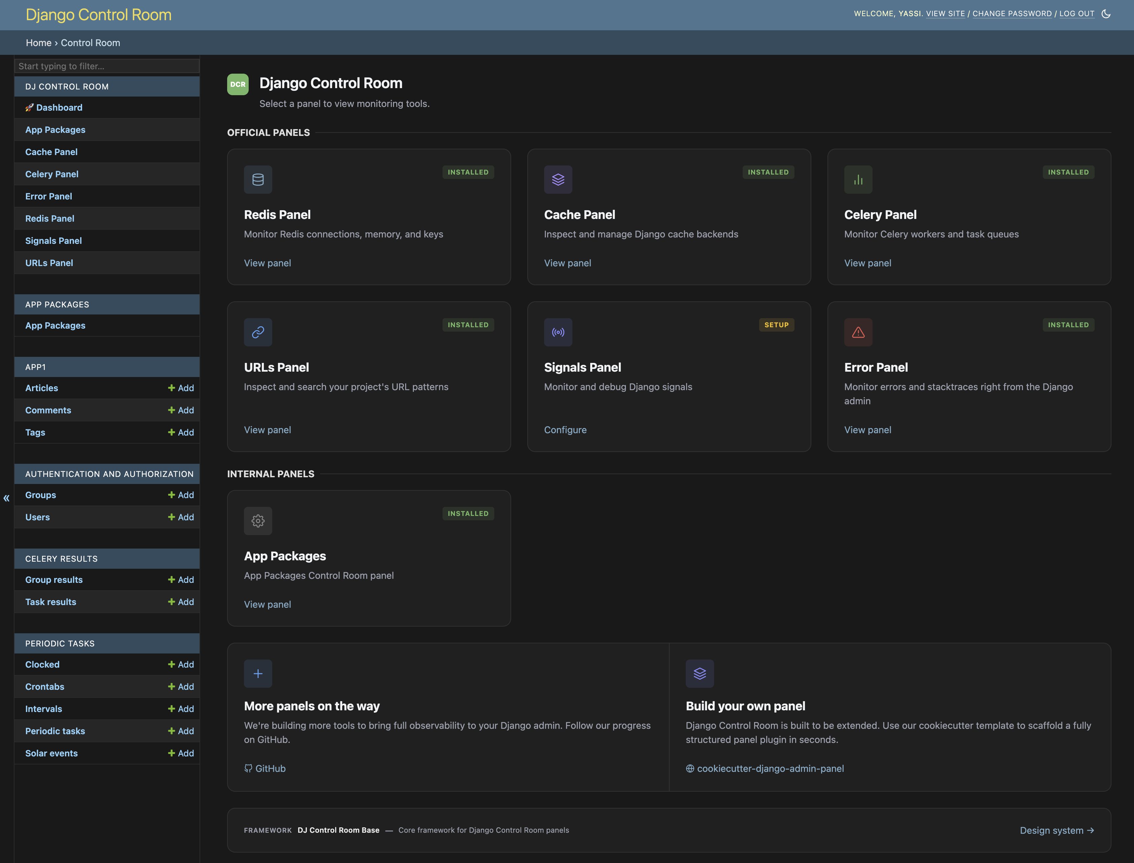1134x863 pixels.
Task: Click the Django Control Room header title
Action: tap(99, 15)
